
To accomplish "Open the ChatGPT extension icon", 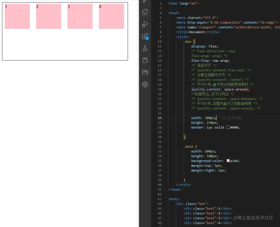I will coord(145,84).
